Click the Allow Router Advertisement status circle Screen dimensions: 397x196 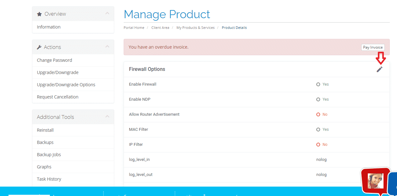(x=318, y=114)
